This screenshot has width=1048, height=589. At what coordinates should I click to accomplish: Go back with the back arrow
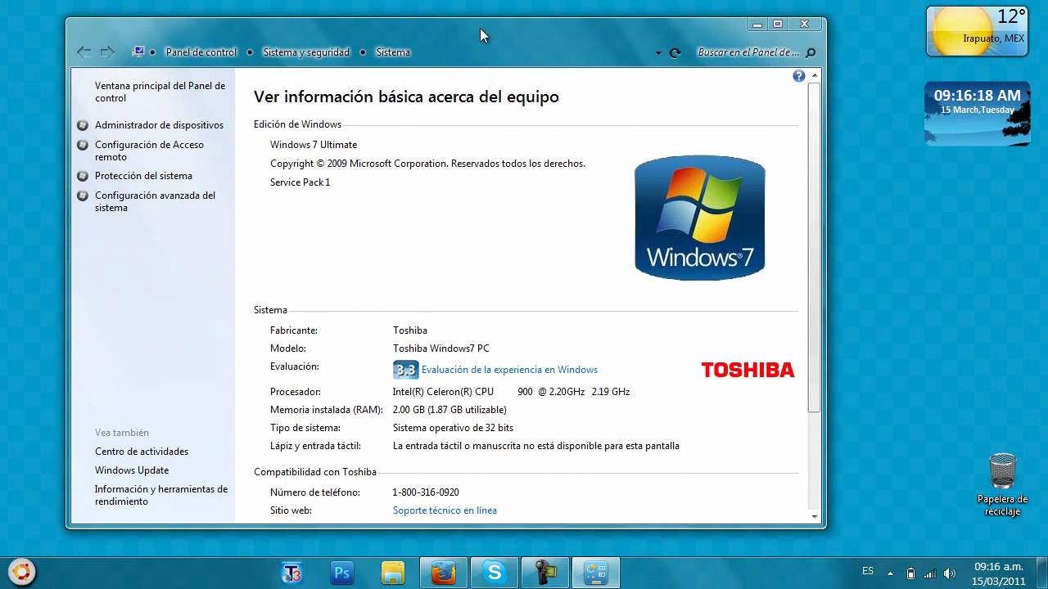84,52
